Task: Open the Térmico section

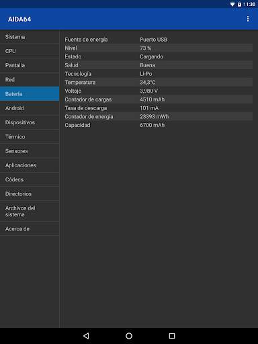Action: [30, 137]
